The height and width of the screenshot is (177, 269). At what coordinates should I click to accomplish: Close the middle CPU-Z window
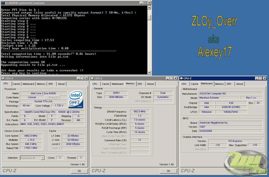click(x=175, y=78)
